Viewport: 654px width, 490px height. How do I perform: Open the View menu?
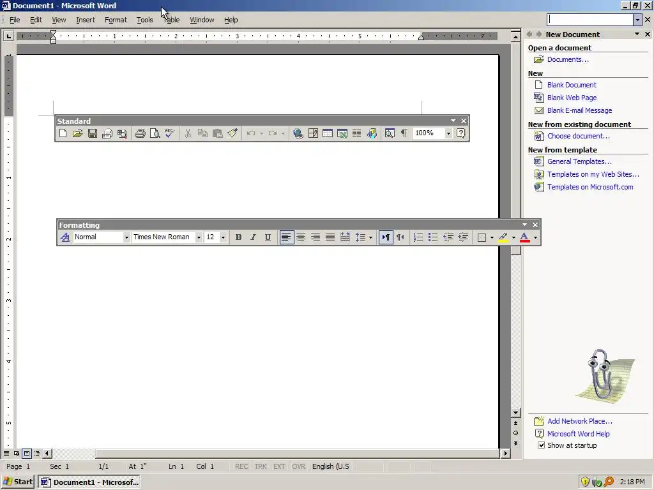tap(59, 20)
